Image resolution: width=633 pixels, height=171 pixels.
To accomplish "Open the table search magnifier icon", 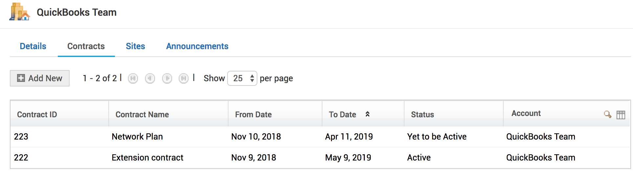I will tap(607, 114).
